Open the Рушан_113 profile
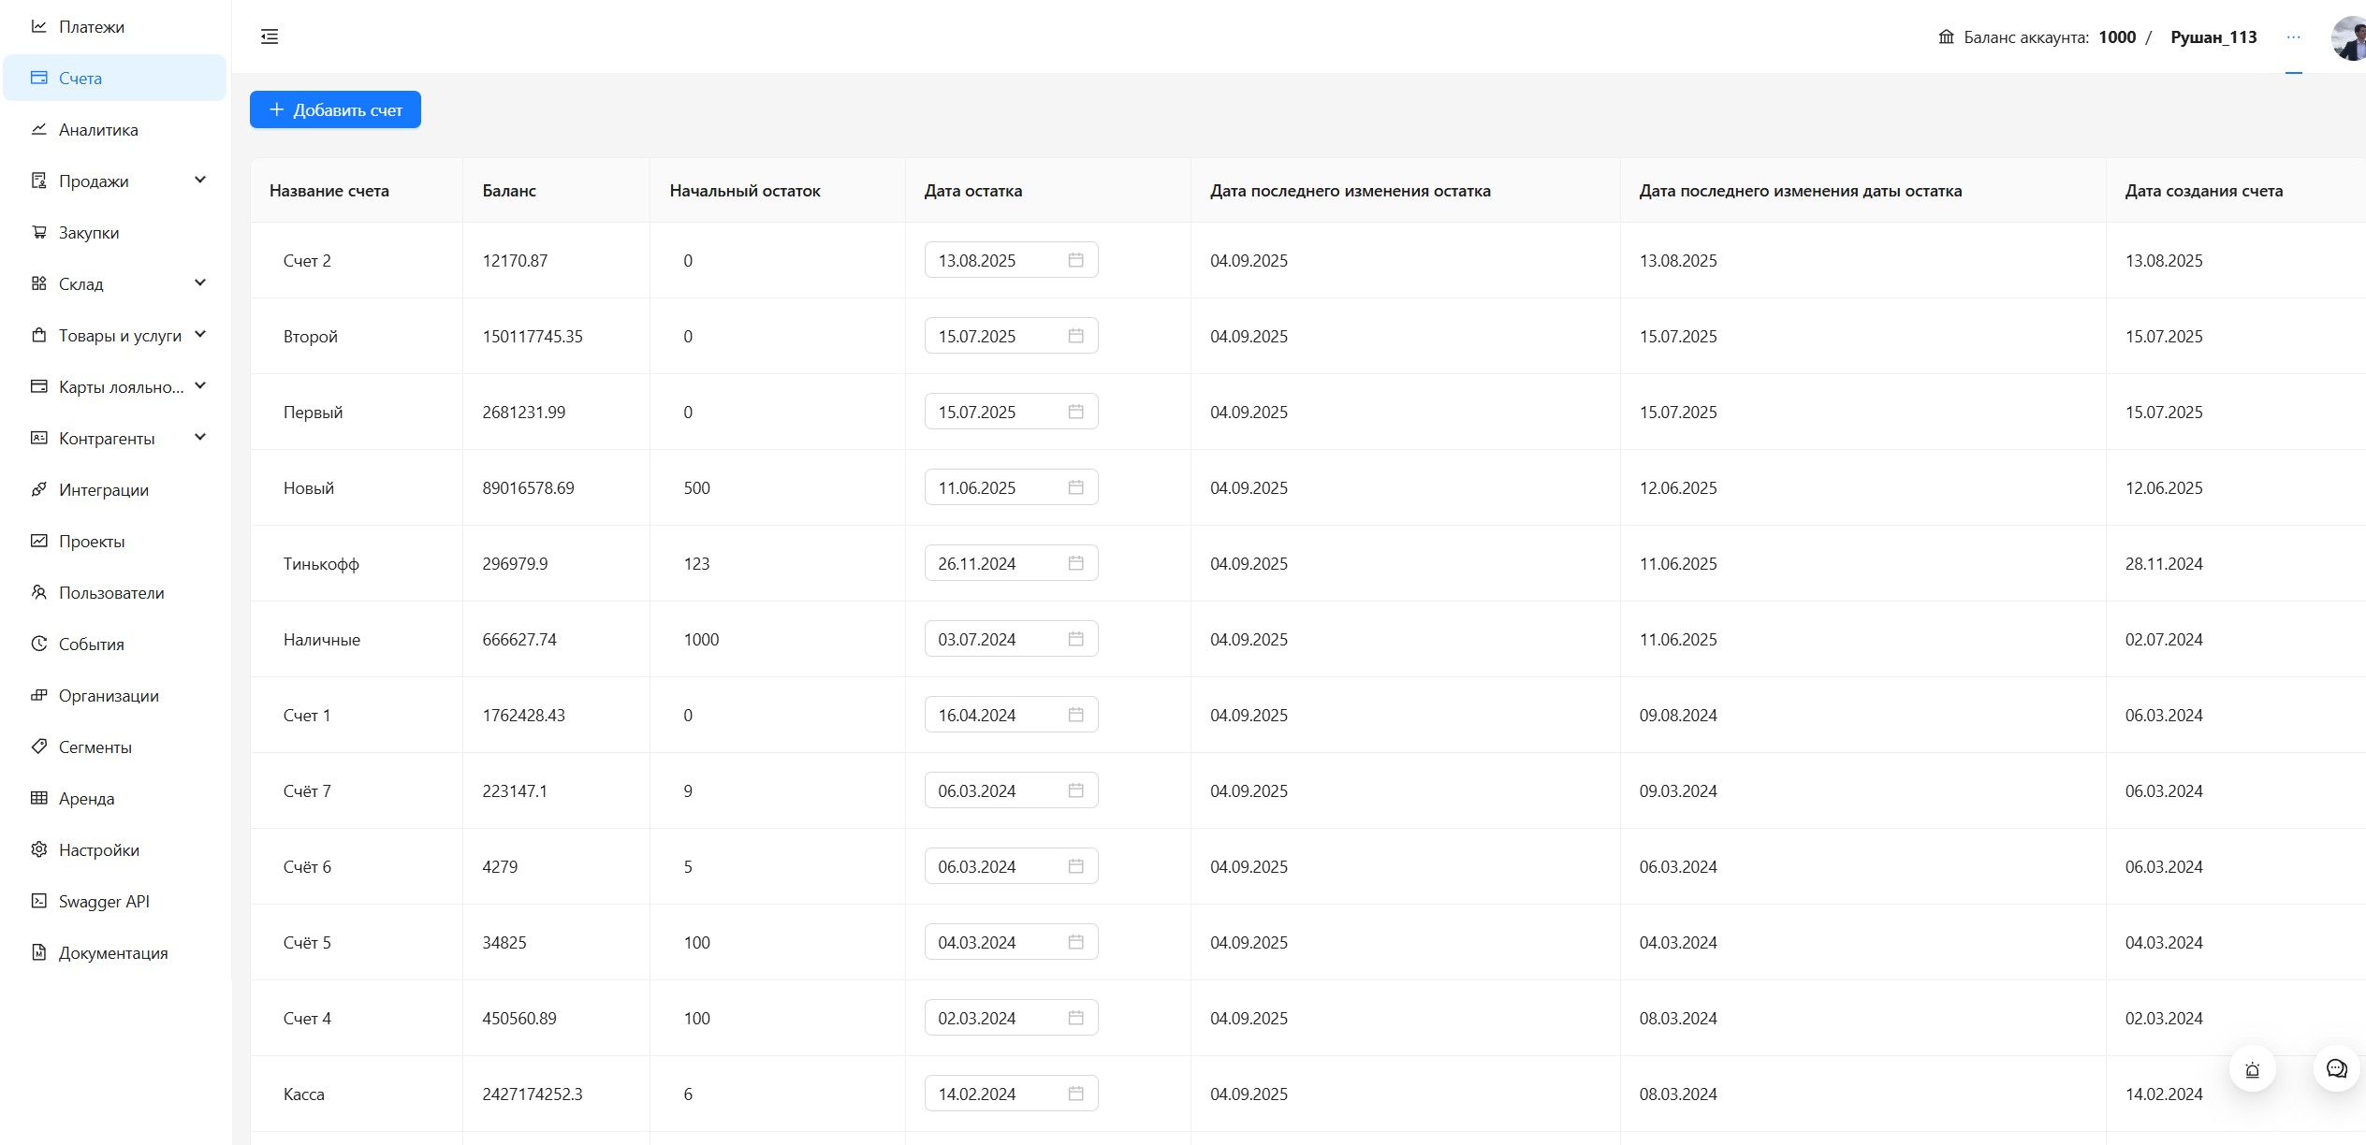 [x=2214, y=36]
